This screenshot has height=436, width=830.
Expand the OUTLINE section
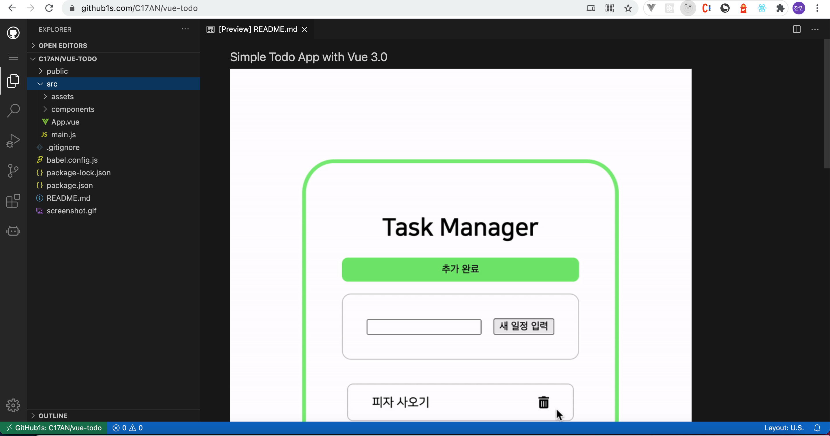tap(53, 415)
